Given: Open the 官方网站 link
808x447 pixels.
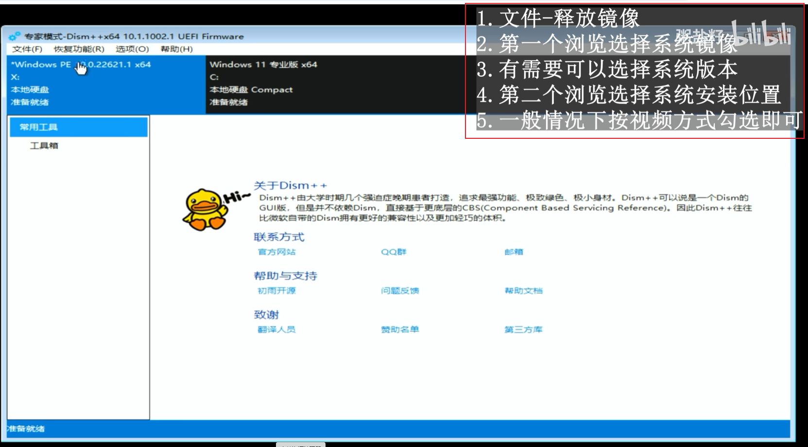Looking at the screenshot, I should pos(276,252).
